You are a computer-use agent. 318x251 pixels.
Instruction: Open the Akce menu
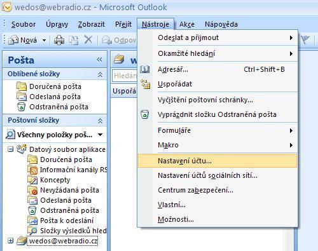click(187, 24)
